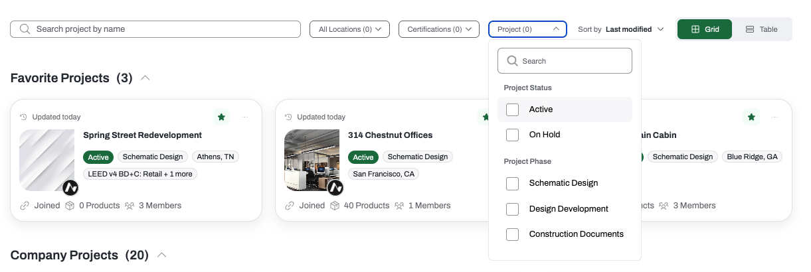
Task: Click members icon on Spring Street card
Action: [130, 206]
